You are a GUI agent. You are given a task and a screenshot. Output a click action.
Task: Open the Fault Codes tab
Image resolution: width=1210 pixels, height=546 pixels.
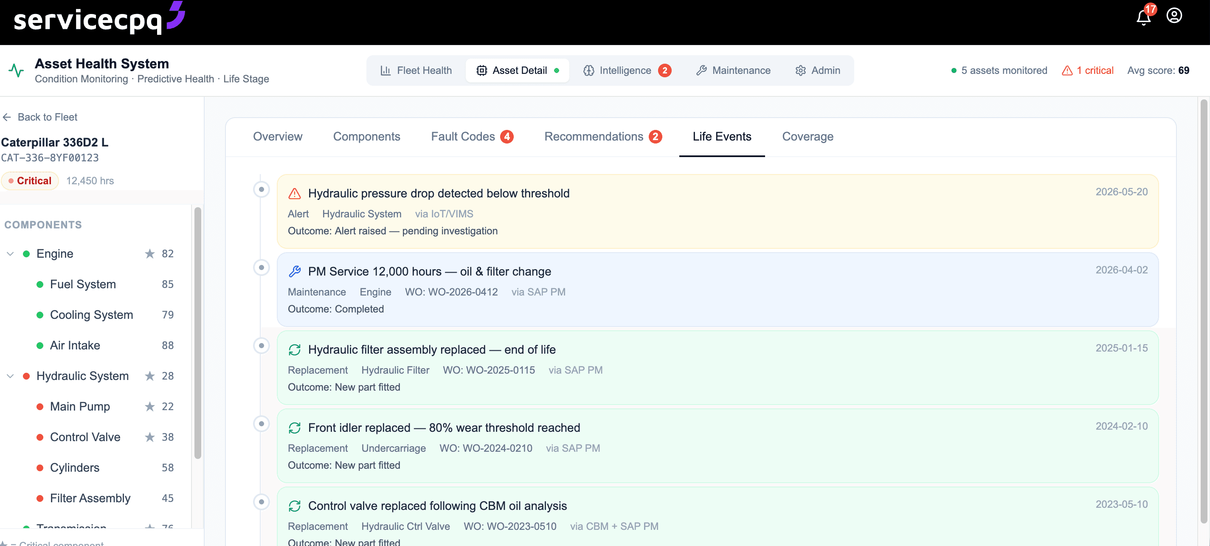point(472,137)
